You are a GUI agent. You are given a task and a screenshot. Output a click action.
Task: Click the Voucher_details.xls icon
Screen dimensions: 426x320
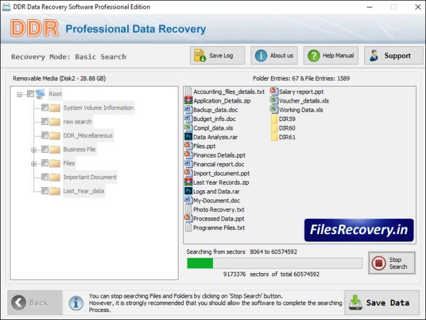click(x=274, y=101)
